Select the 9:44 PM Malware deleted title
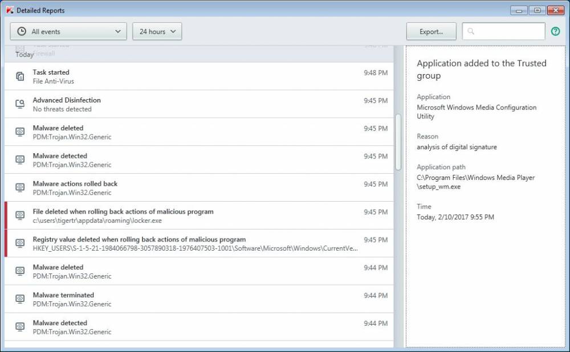 tap(58, 267)
